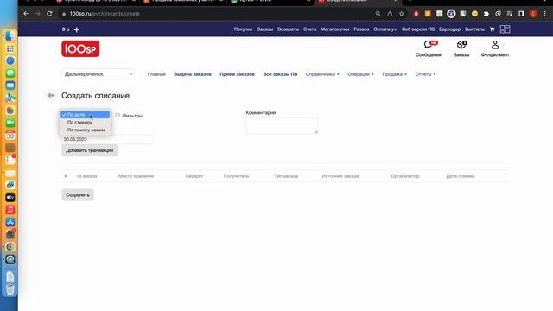Open Safari from the dock
This screenshot has width=553, height=311.
click(10, 60)
